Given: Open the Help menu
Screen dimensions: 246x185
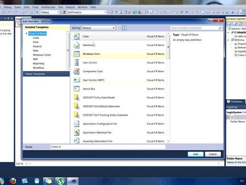Looking at the screenshot, I should tap(93, 7).
